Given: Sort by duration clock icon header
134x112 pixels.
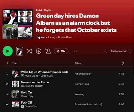Looking at the screenshot, I should 122,63.
